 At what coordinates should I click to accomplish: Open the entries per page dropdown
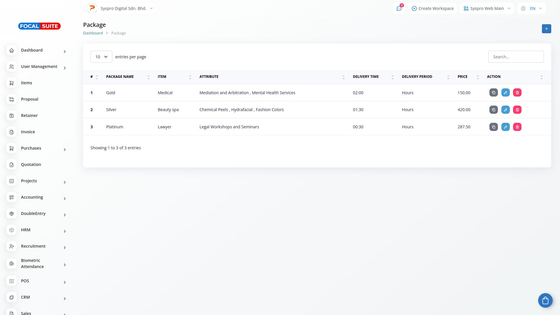pos(101,57)
